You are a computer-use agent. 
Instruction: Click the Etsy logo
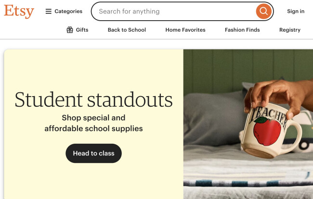point(19,12)
